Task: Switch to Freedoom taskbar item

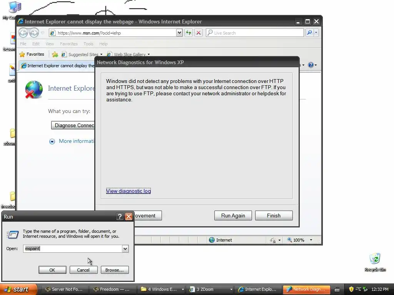Action: tap(112, 289)
